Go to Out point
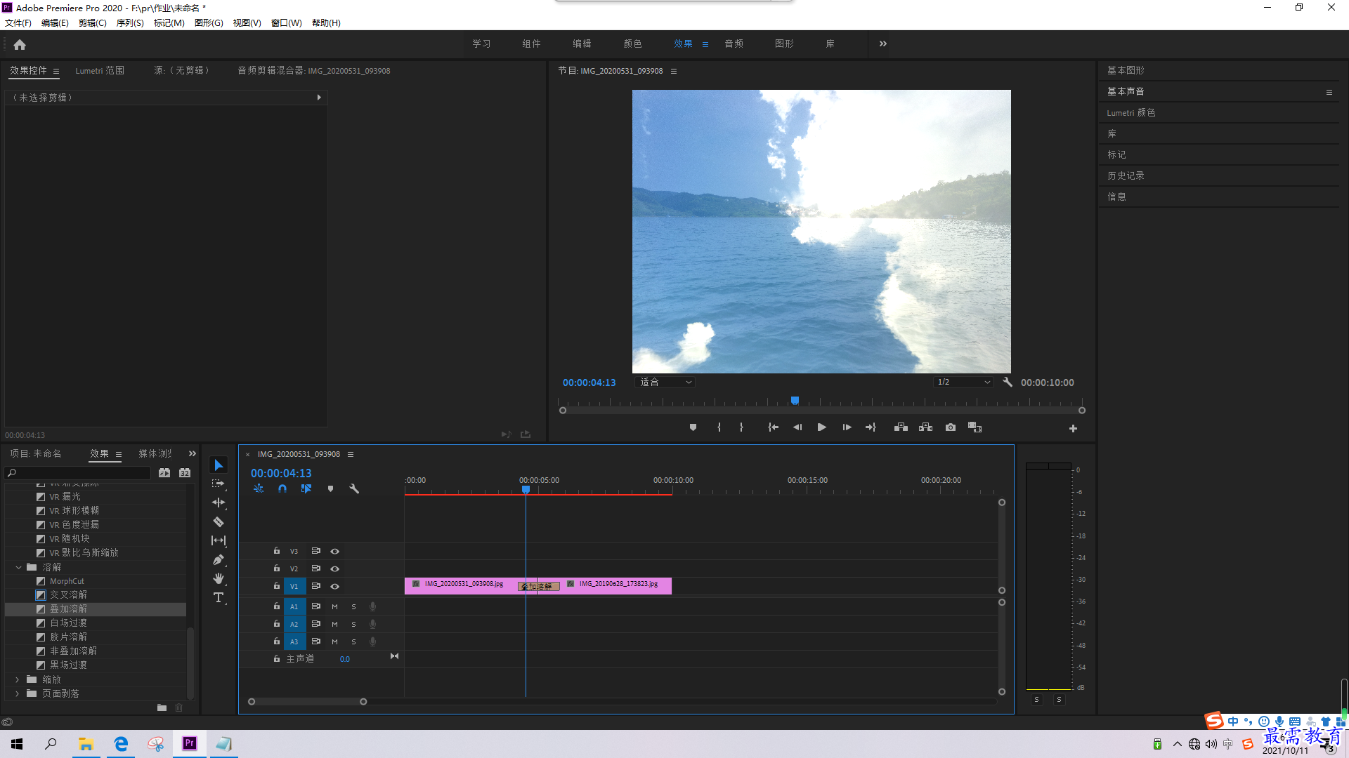The image size is (1349, 758). [871, 427]
